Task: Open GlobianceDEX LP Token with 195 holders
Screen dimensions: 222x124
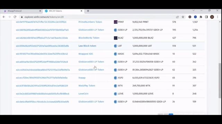Action: click(91, 30)
